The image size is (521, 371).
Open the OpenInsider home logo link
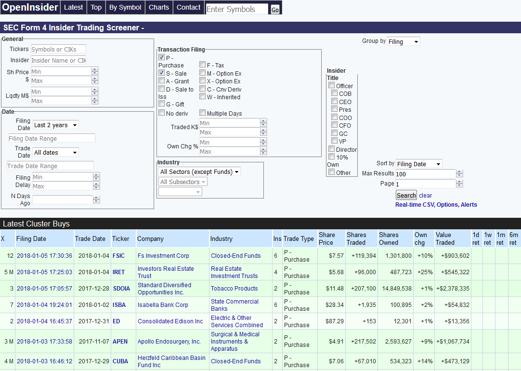[30, 7]
